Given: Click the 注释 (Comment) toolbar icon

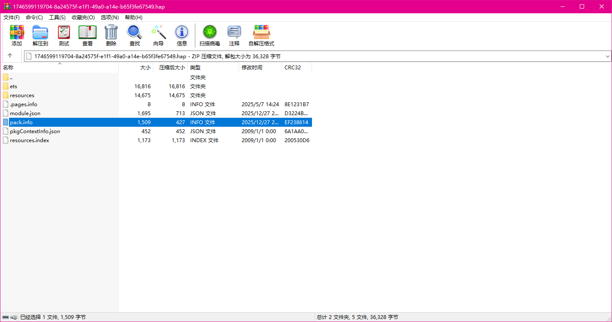Looking at the screenshot, I should 234,32.
